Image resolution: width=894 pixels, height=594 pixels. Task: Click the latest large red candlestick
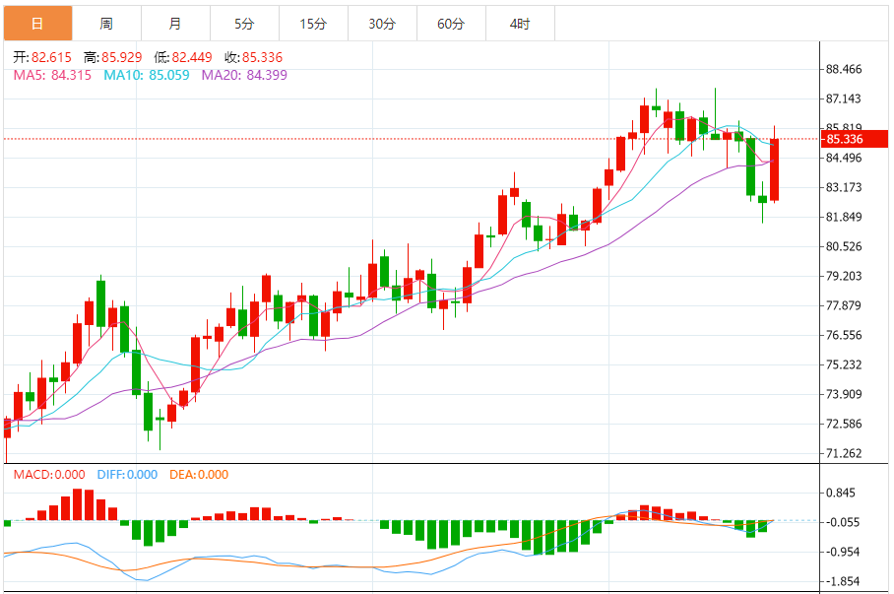click(774, 169)
